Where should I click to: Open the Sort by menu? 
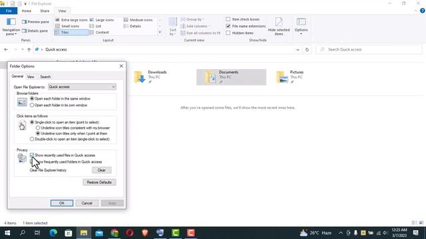172,27
